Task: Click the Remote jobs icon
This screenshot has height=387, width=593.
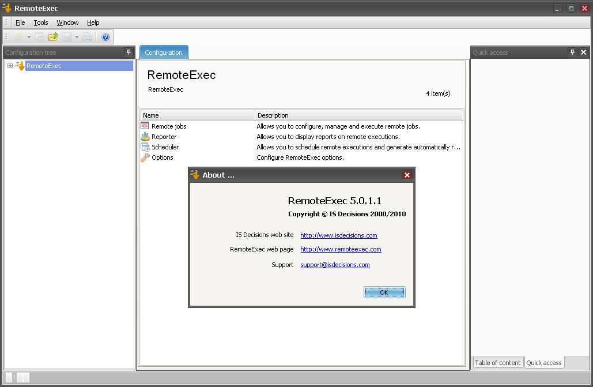Action: click(145, 126)
